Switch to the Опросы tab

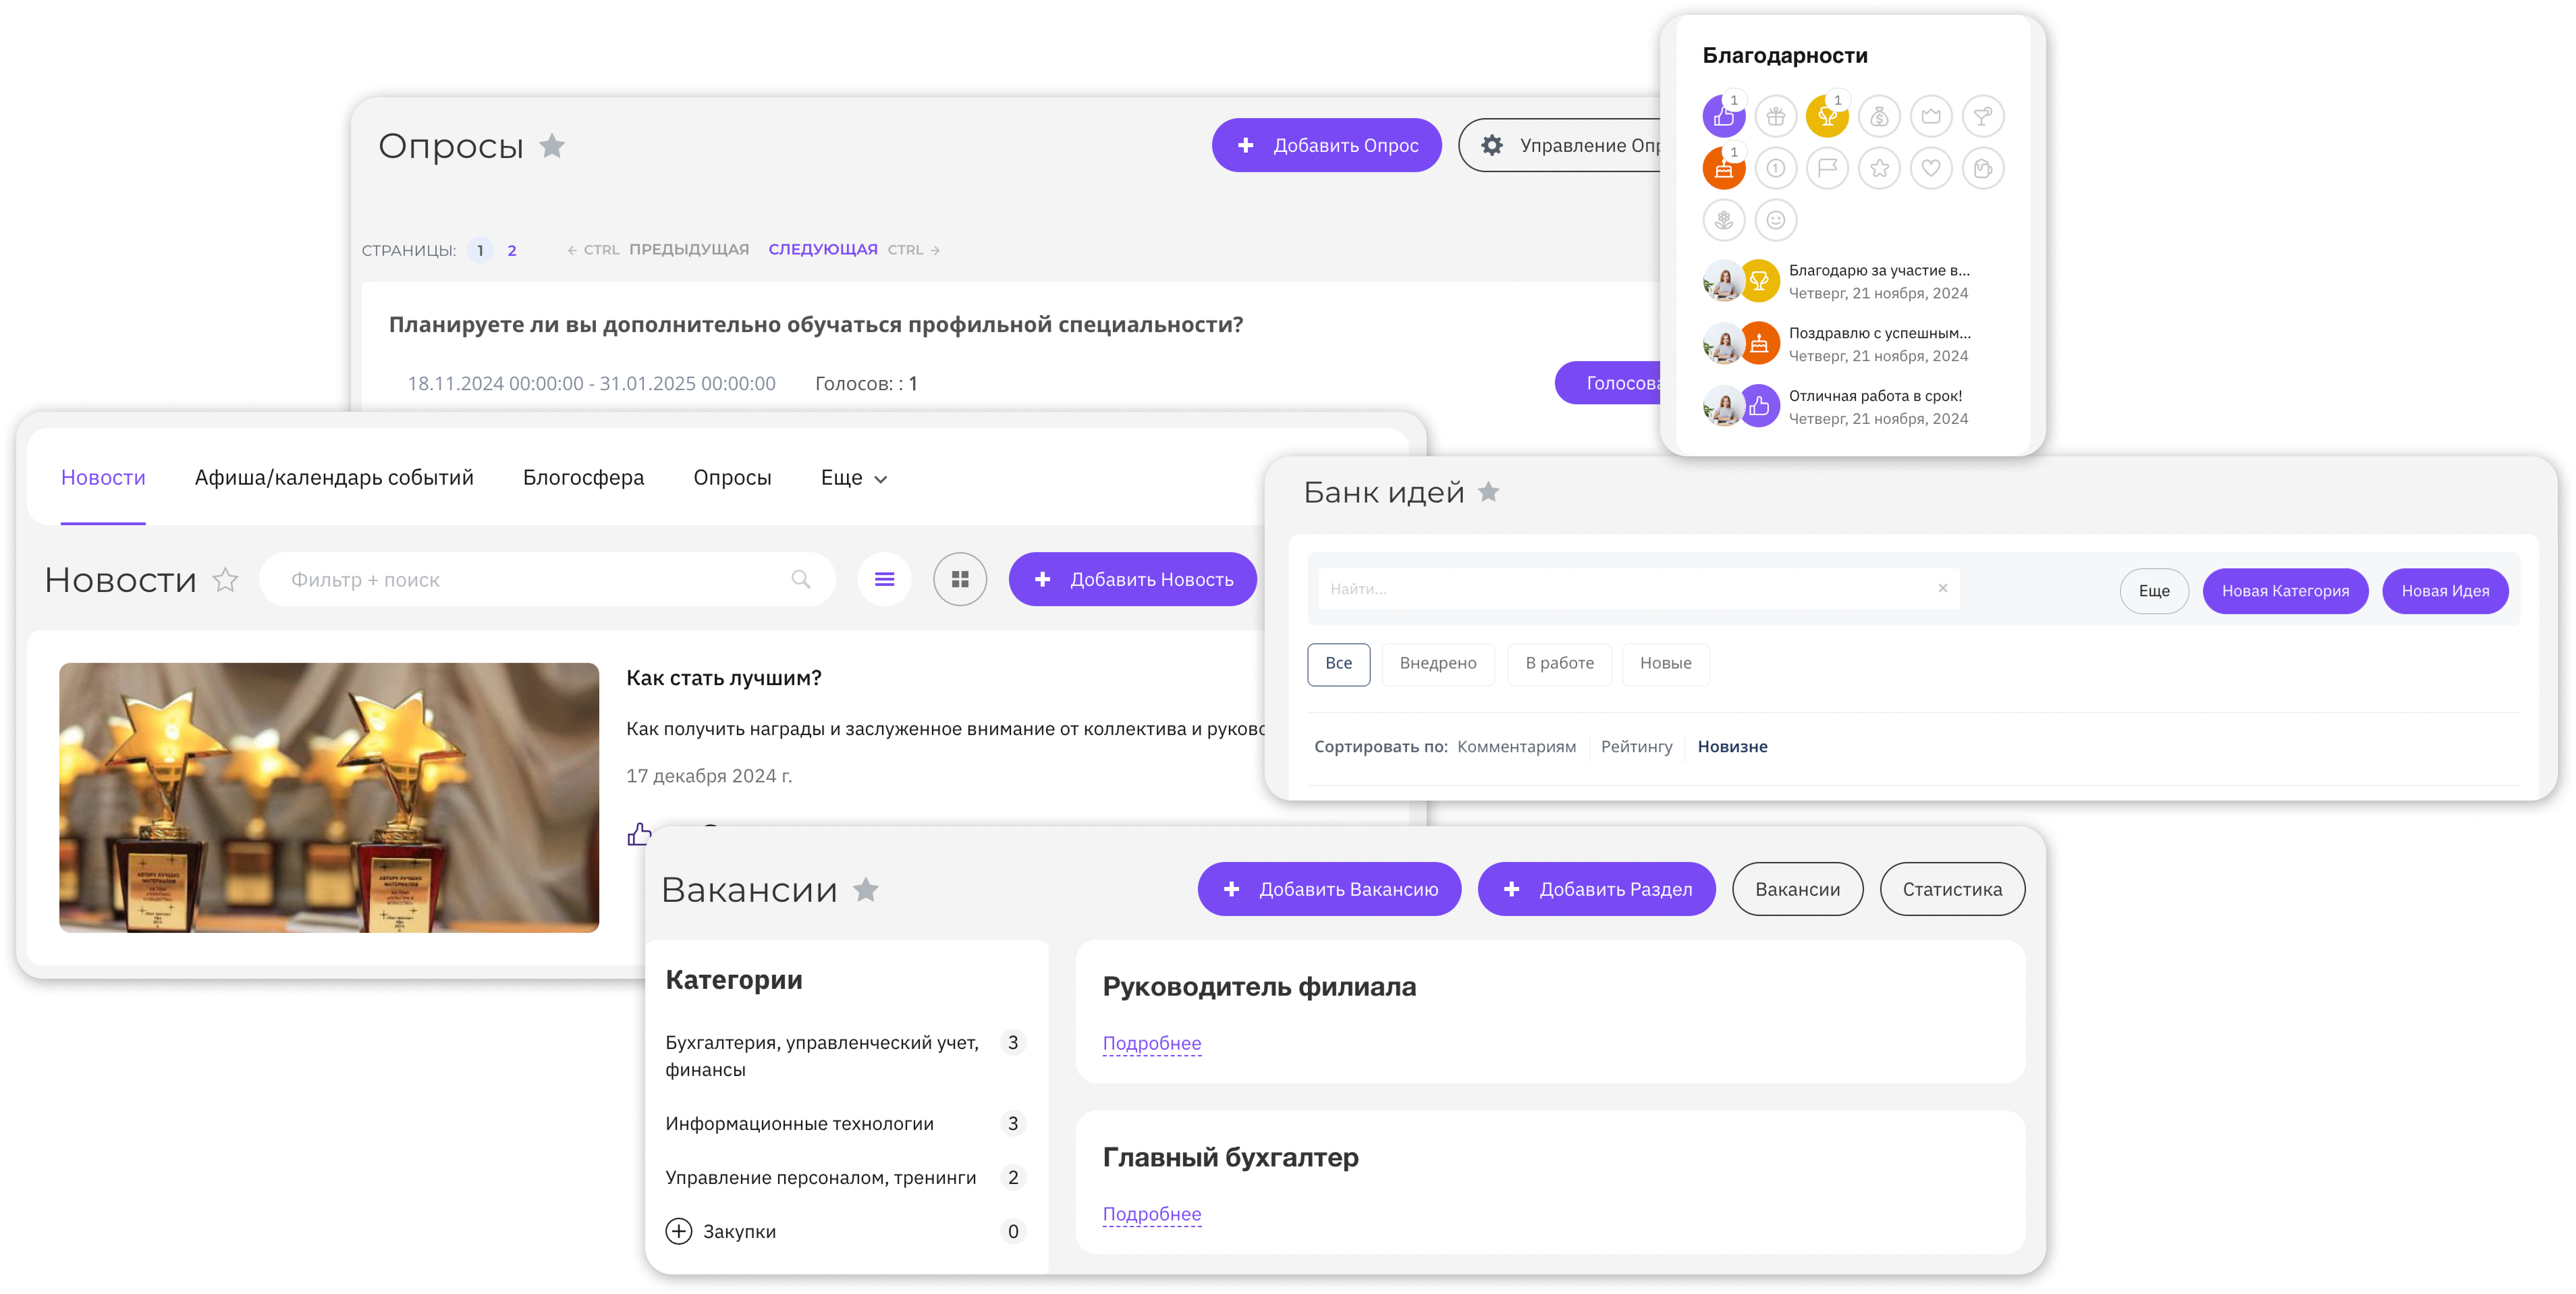coord(732,478)
